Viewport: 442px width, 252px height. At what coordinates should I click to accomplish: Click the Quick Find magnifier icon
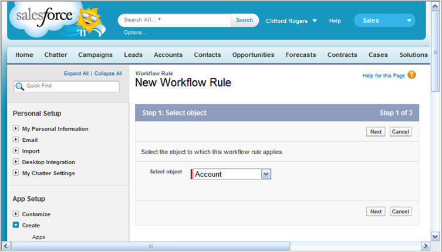pyautogui.click(x=19, y=86)
